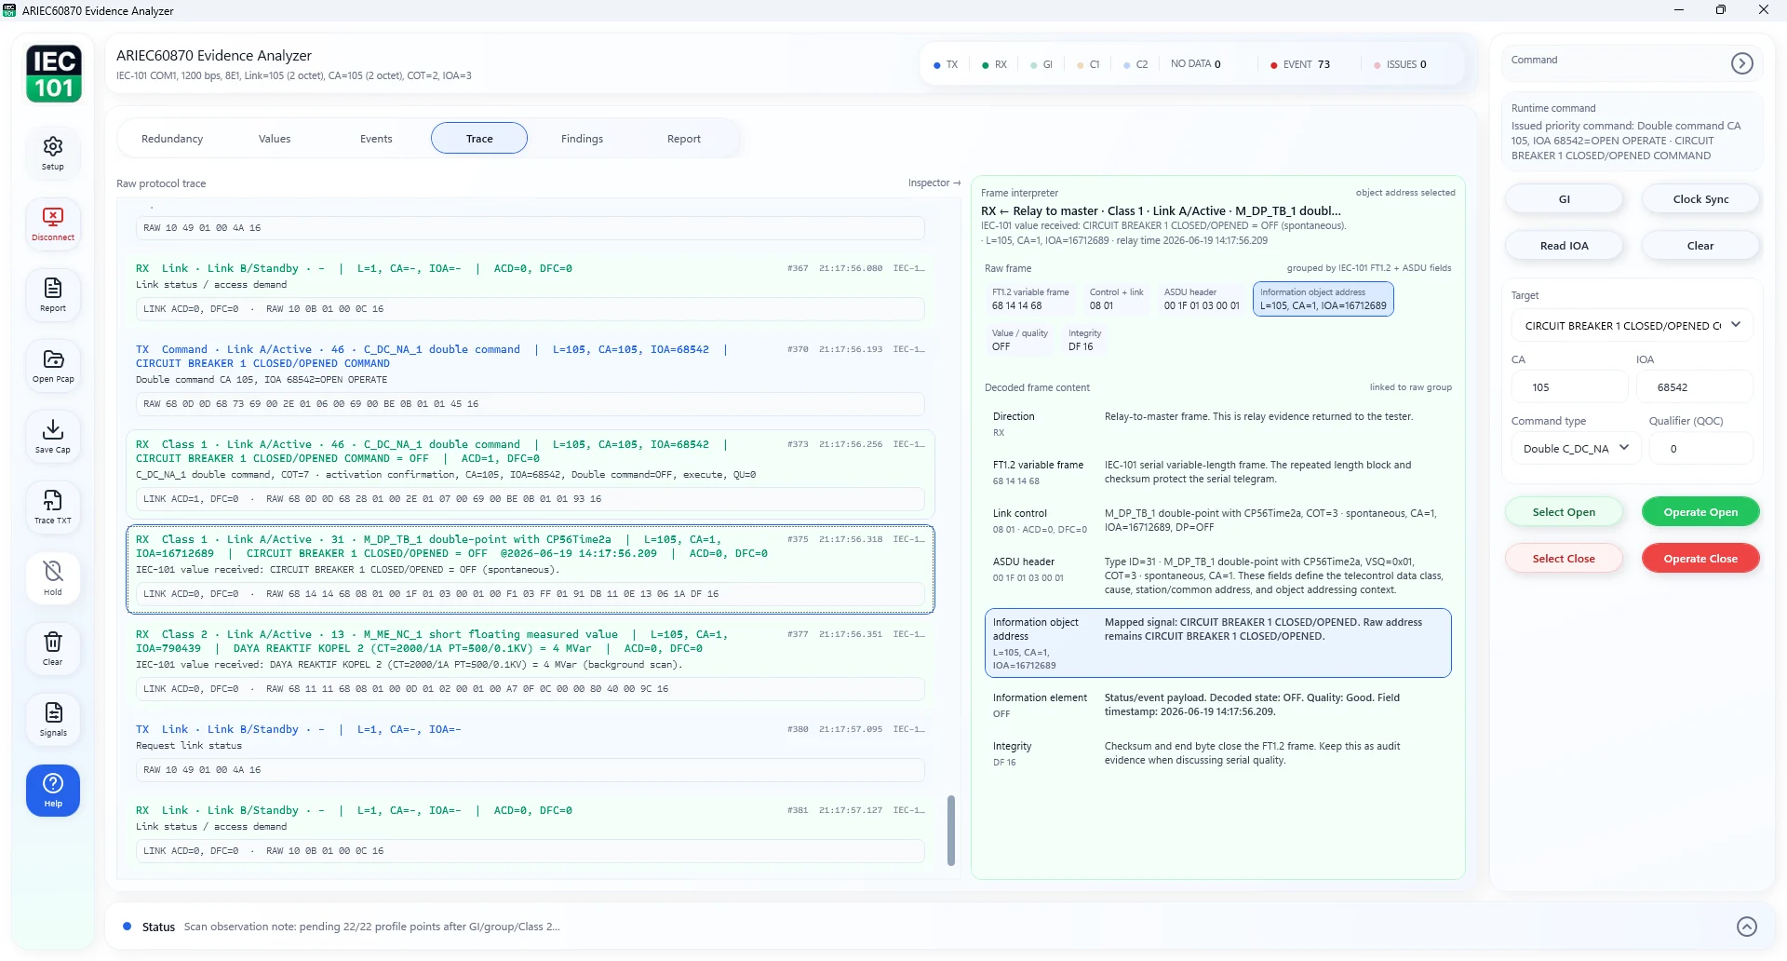Select the ASDU header raw group
Image resolution: width=1787 pixels, height=961 pixels.
(x=1202, y=299)
